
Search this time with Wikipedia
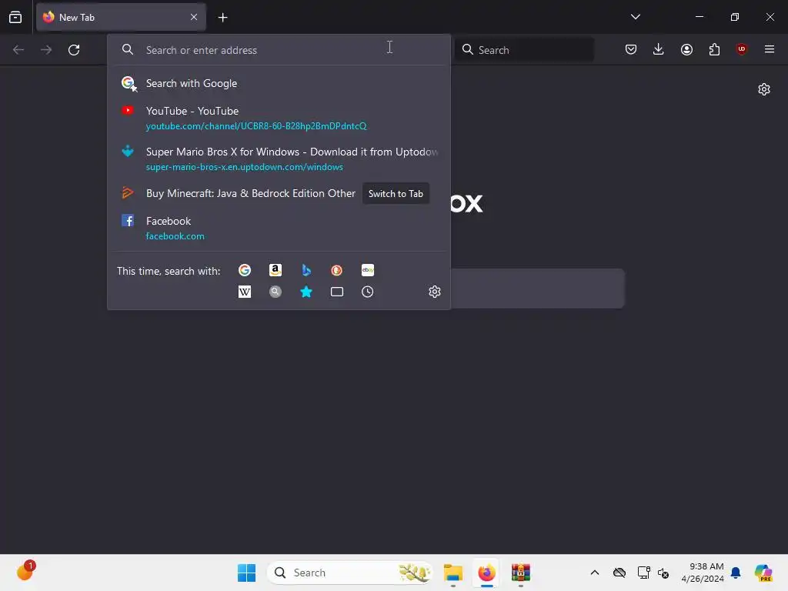tap(245, 292)
